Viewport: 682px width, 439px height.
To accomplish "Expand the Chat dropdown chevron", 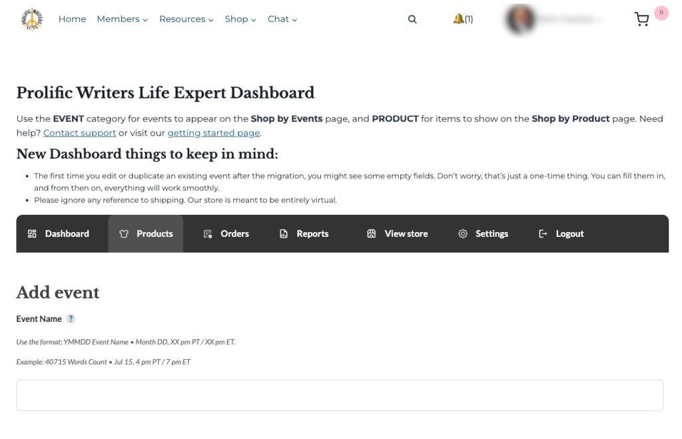I will click(294, 20).
